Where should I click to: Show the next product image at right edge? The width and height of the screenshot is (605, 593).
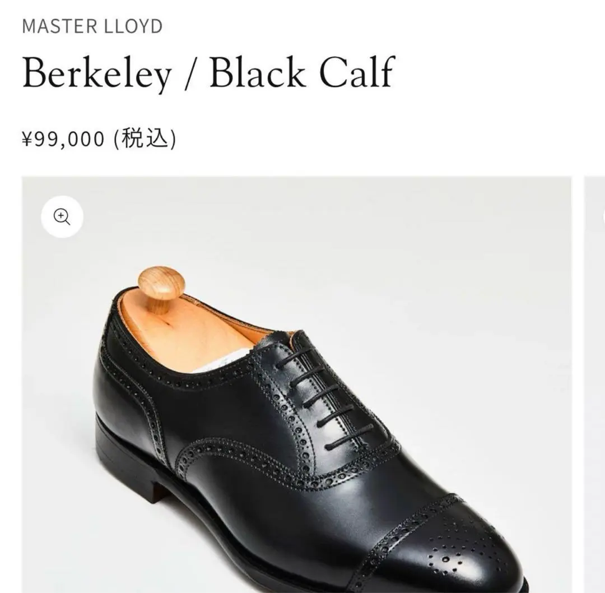(x=594, y=381)
